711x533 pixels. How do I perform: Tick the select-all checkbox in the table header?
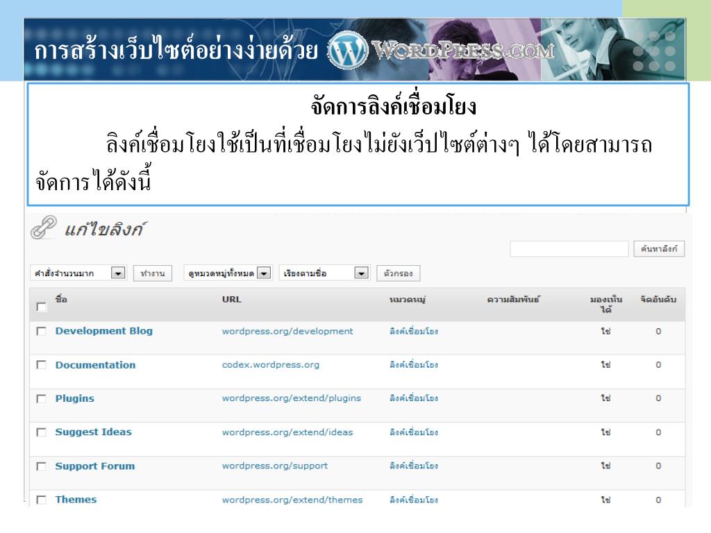pos(41,307)
